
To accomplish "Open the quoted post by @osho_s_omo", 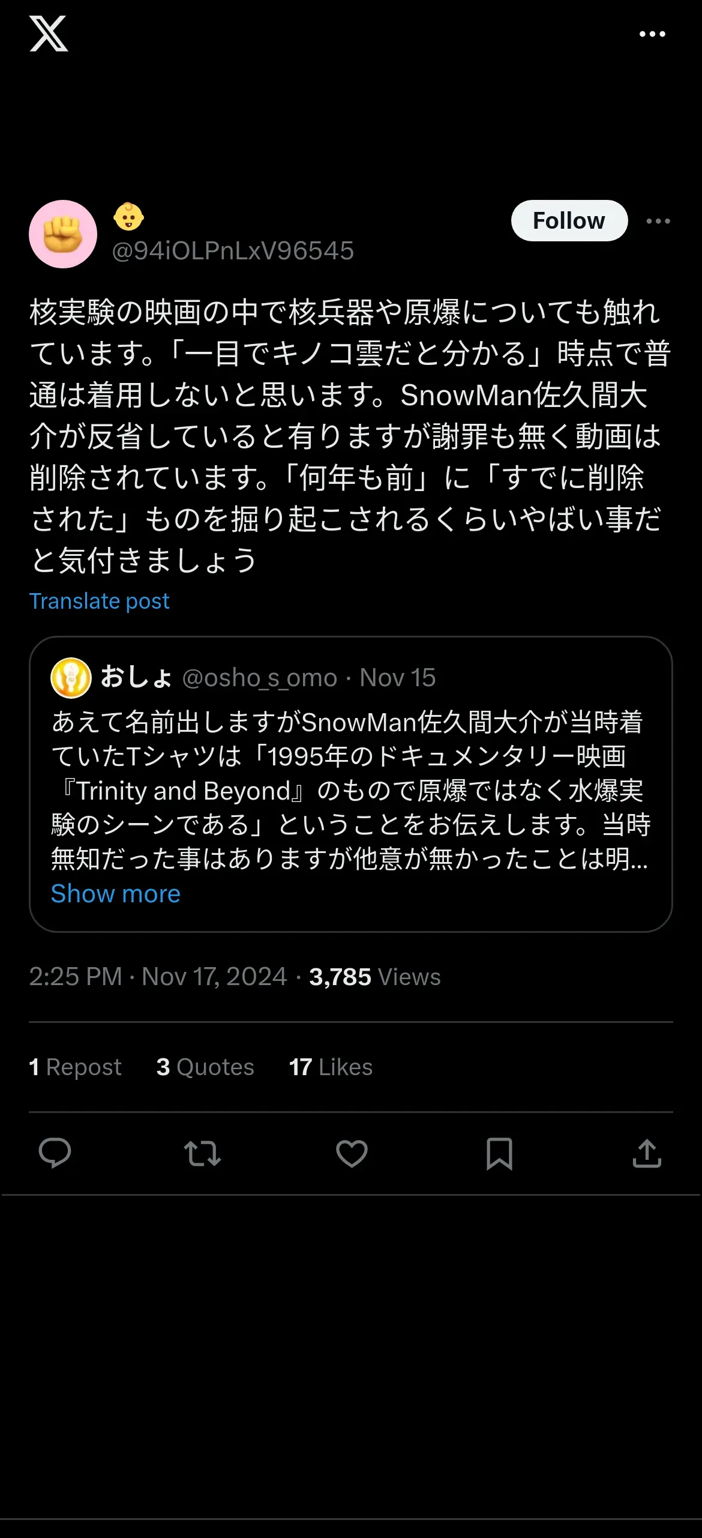I will [351, 784].
